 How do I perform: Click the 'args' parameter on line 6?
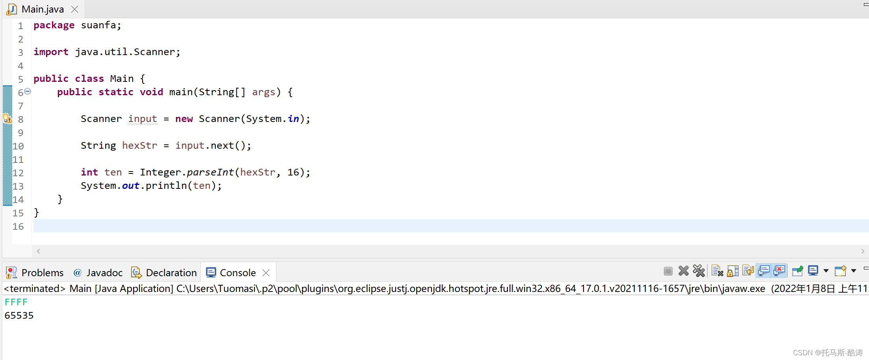point(263,92)
